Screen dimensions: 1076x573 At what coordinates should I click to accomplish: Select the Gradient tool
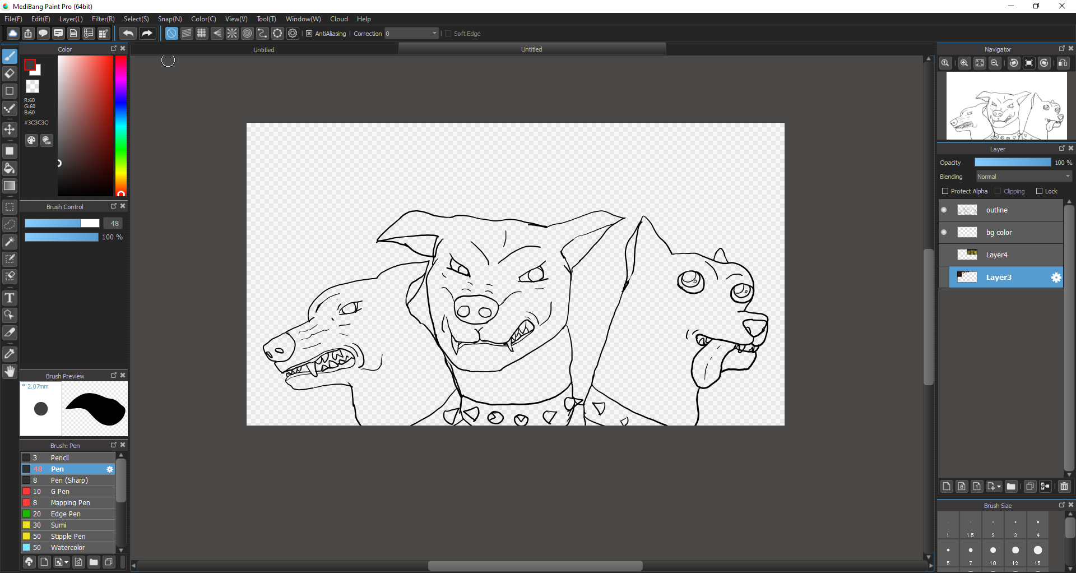(10, 186)
